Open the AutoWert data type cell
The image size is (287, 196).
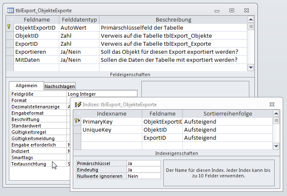pos(79,28)
